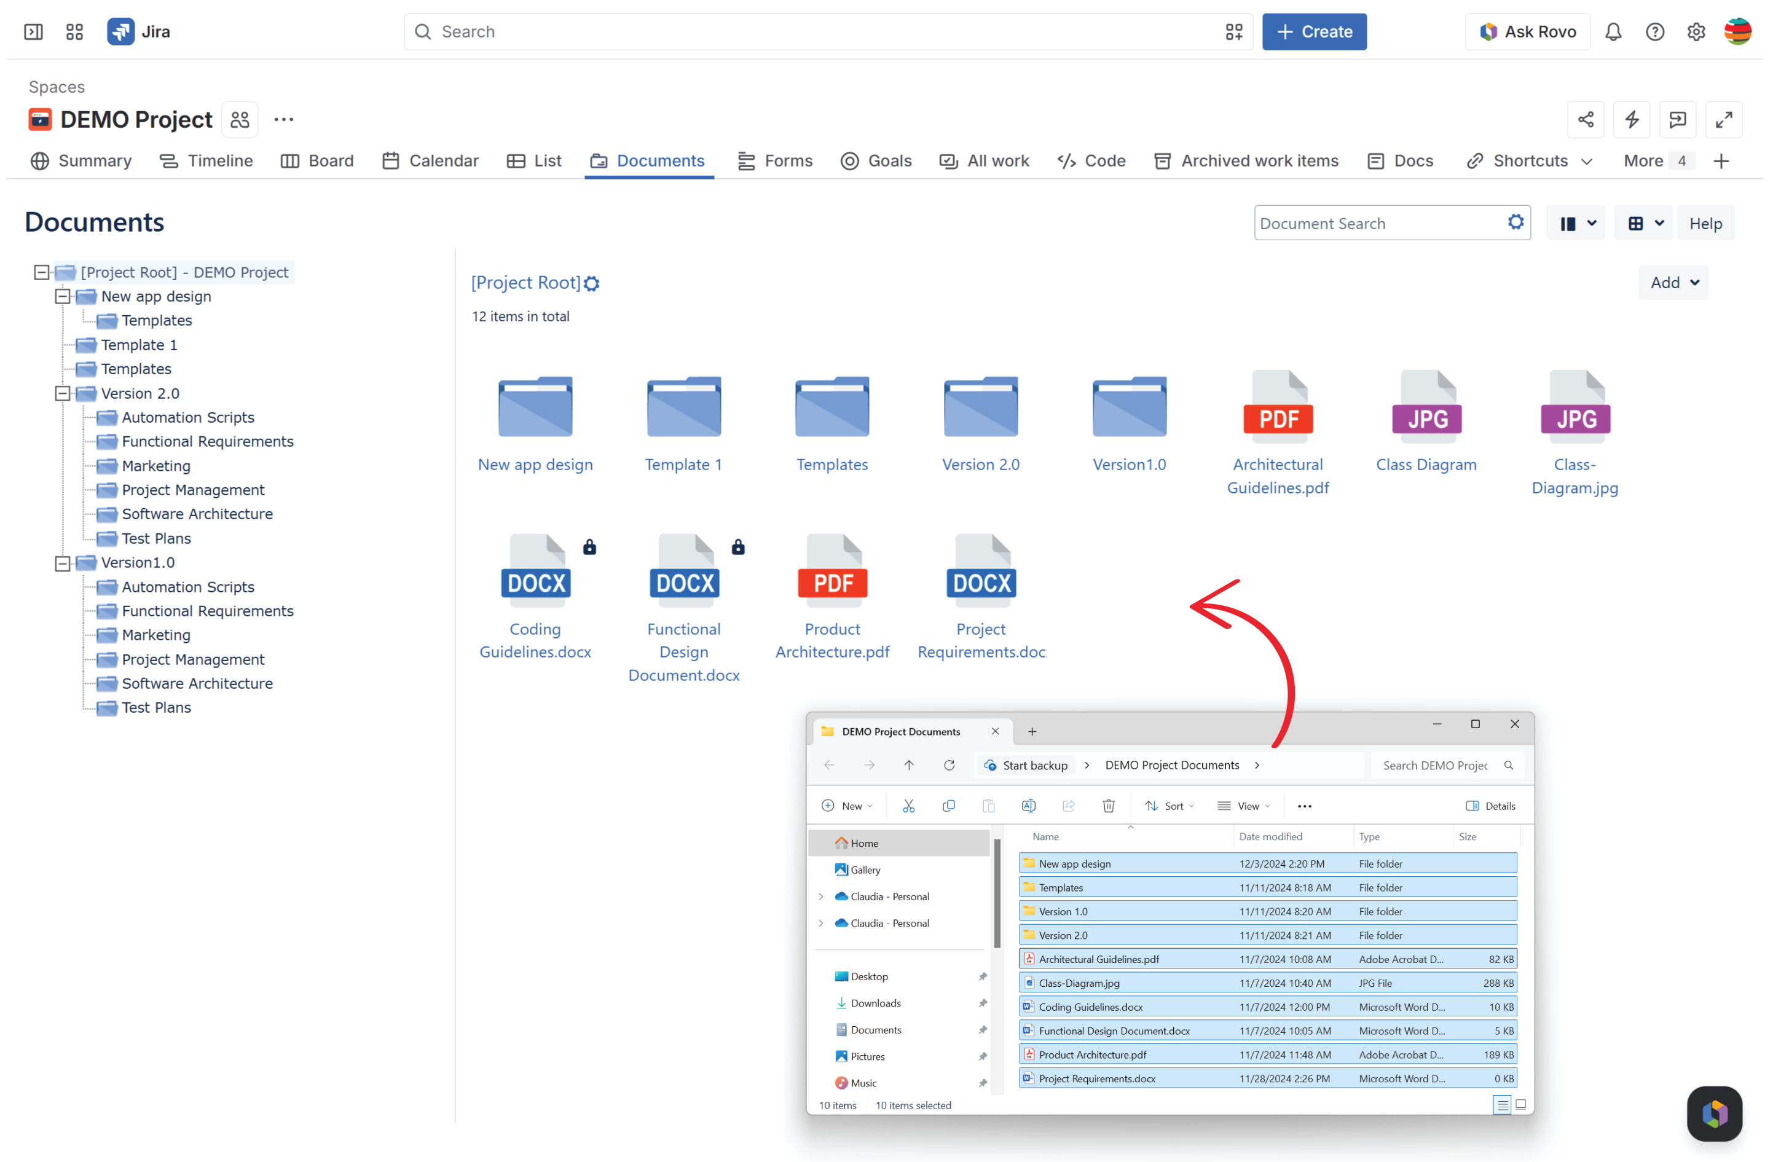
Task: Switch to the Board tab
Action: 316,161
